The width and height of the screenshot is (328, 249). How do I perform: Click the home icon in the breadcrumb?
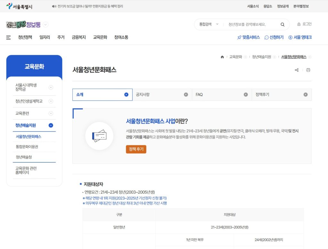[222, 57]
